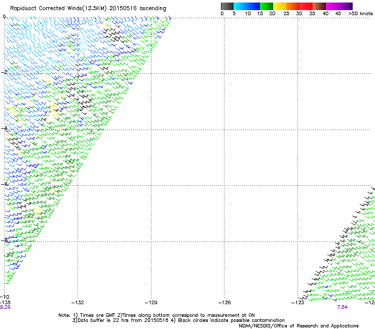Click the red 30-35 knots legend swatch
This screenshot has width=375, height=329.
[306, 6]
